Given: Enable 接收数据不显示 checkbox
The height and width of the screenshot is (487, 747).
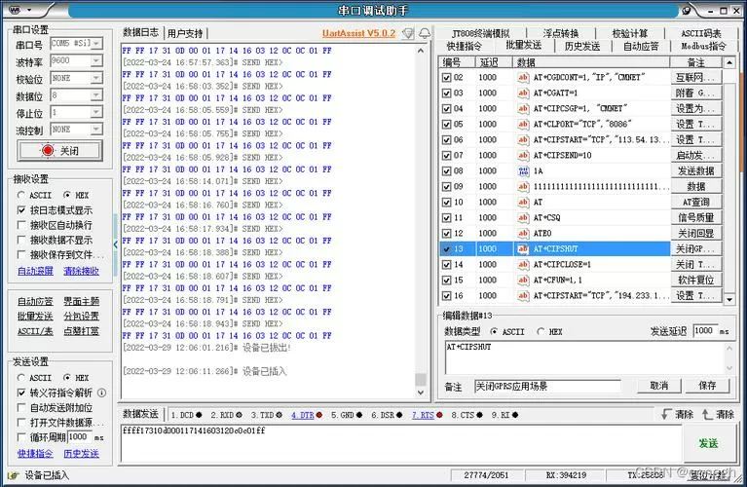Looking at the screenshot, I should (x=21, y=240).
